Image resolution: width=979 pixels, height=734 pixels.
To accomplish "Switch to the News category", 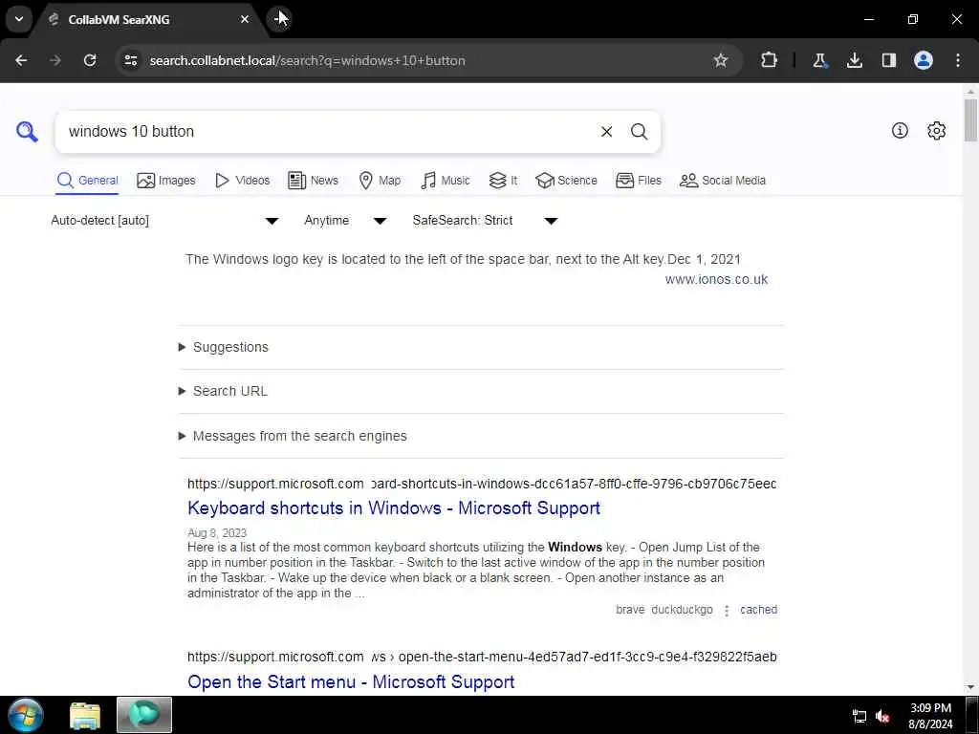I will 313,181.
